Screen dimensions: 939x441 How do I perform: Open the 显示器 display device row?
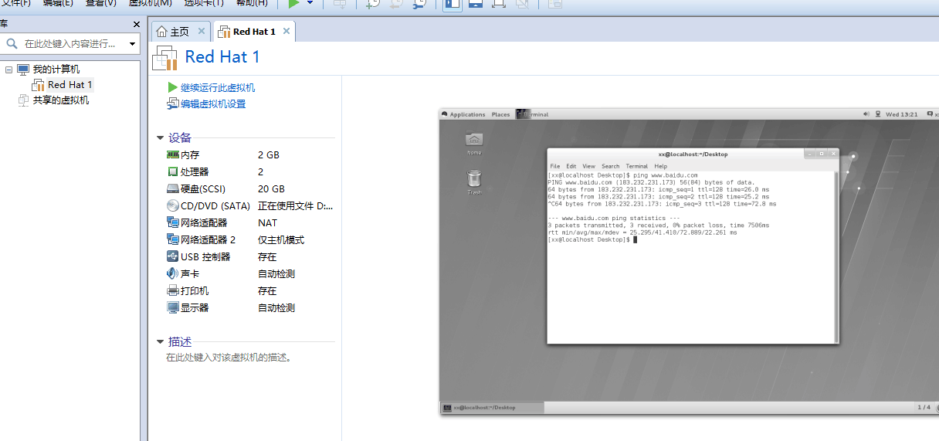(x=250, y=308)
